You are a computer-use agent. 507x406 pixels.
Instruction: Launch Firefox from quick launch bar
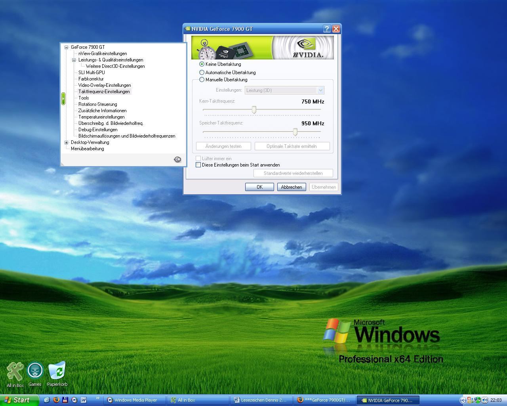[x=56, y=400]
